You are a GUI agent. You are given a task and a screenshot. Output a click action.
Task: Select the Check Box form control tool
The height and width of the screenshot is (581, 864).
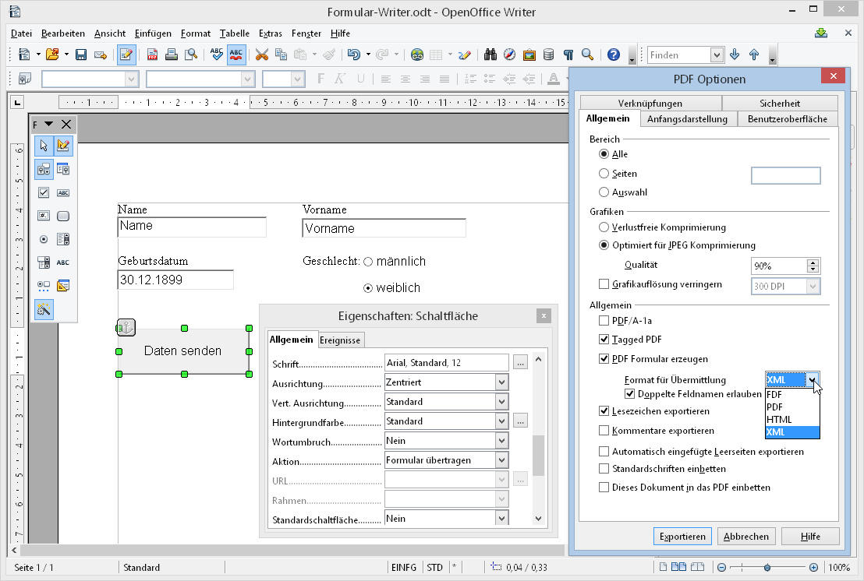[x=44, y=192]
